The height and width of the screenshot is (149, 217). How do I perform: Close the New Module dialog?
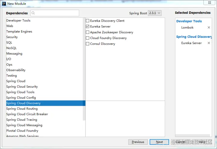[209, 2]
